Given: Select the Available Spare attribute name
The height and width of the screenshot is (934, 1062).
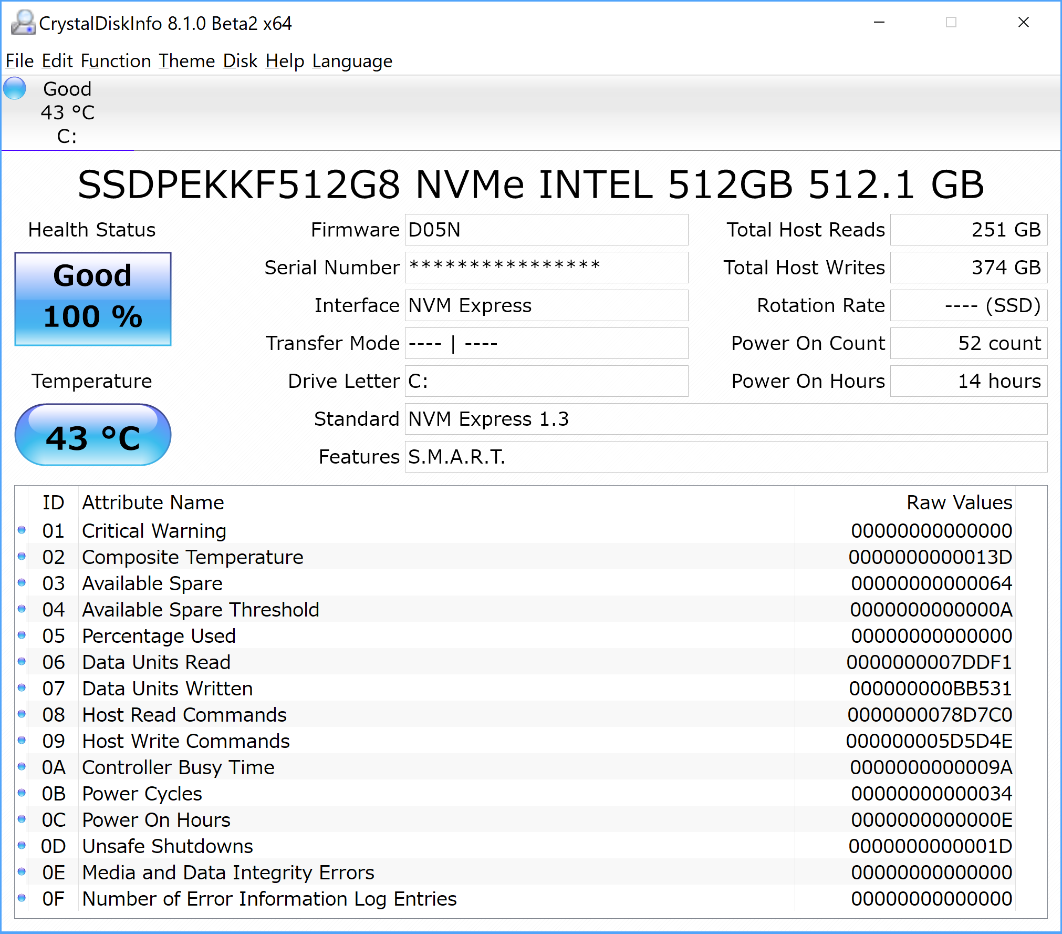Looking at the screenshot, I should coord(152,583).
